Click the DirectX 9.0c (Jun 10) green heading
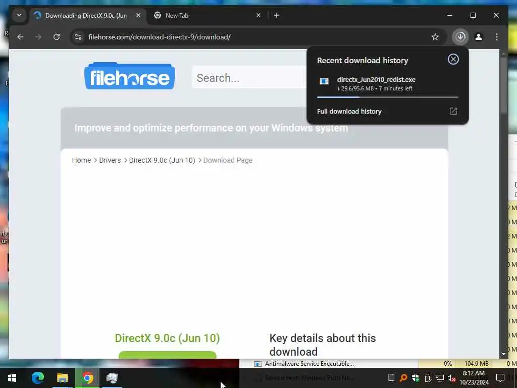 tap(167, 338)
